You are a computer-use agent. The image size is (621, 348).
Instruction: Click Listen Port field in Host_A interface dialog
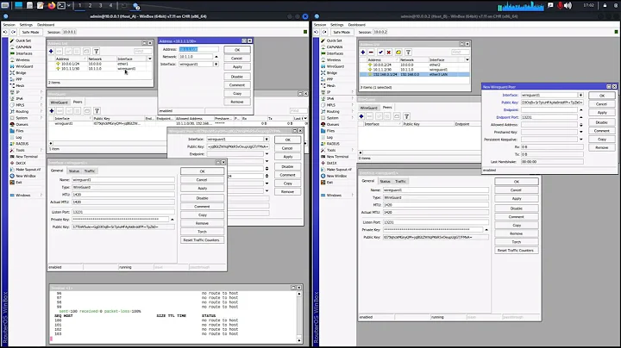(122, 212)
